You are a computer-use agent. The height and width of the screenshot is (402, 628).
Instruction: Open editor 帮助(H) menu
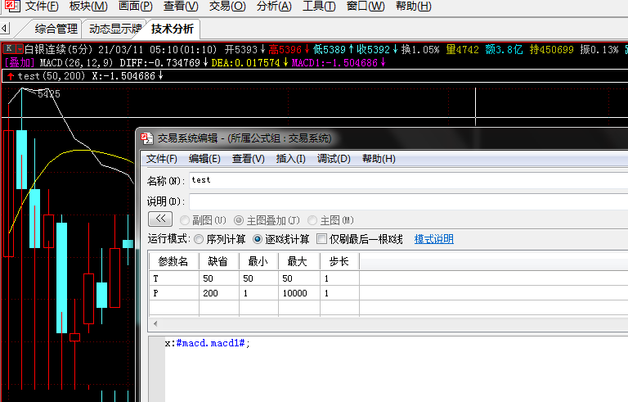[379, 159]
